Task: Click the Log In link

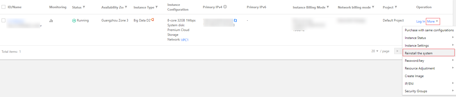Action: [x=421, y=21]
